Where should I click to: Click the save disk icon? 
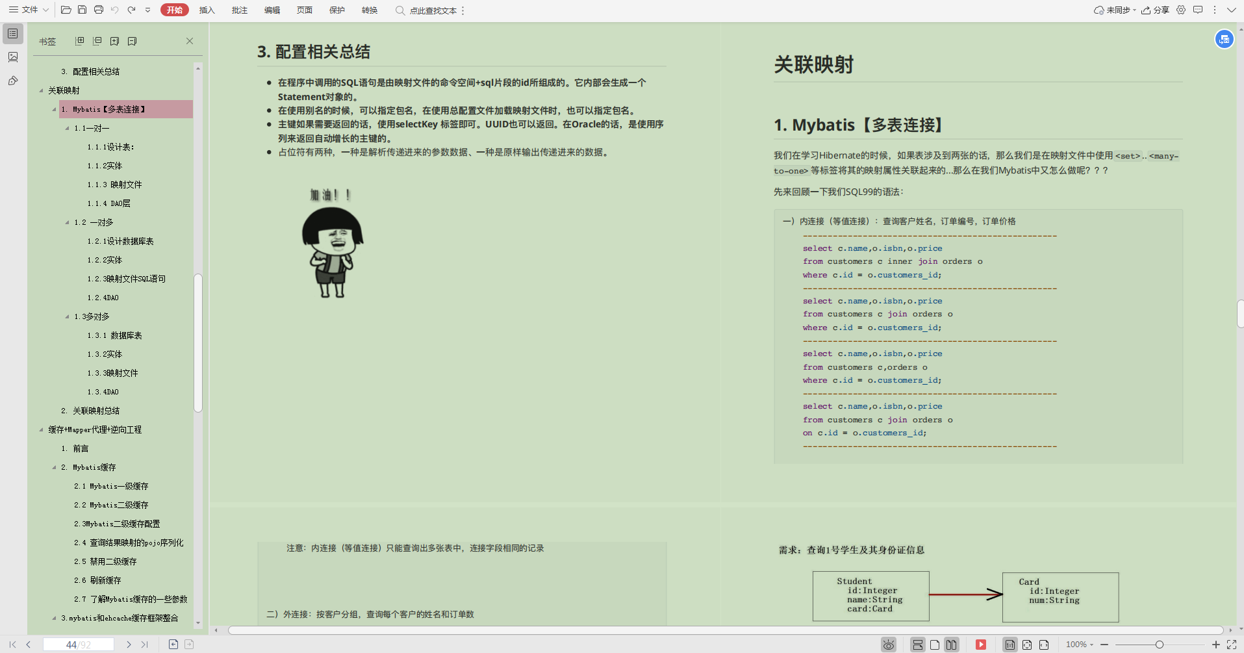point(83,10)
